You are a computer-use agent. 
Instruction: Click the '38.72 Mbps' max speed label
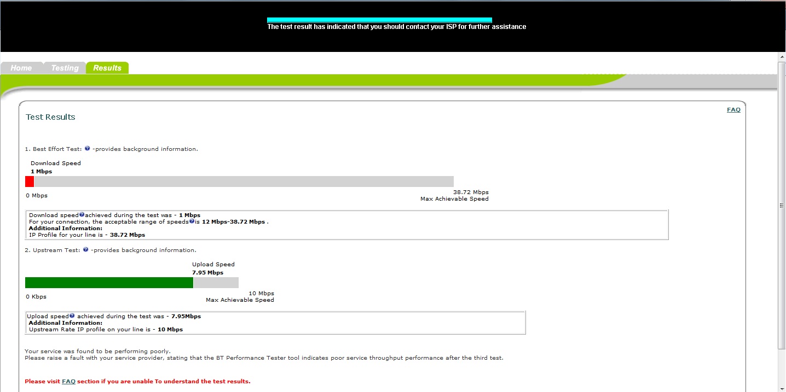point(471,192)
